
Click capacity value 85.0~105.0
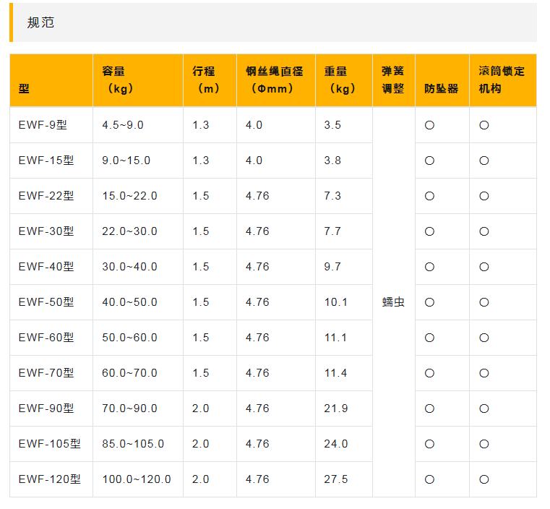pos(133,444)
